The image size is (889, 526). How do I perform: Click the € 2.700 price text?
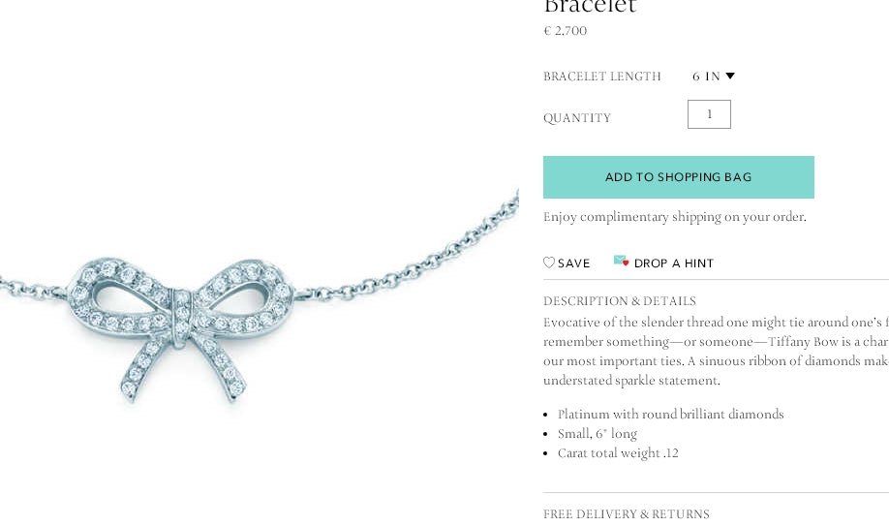click(x=566, y=31)
